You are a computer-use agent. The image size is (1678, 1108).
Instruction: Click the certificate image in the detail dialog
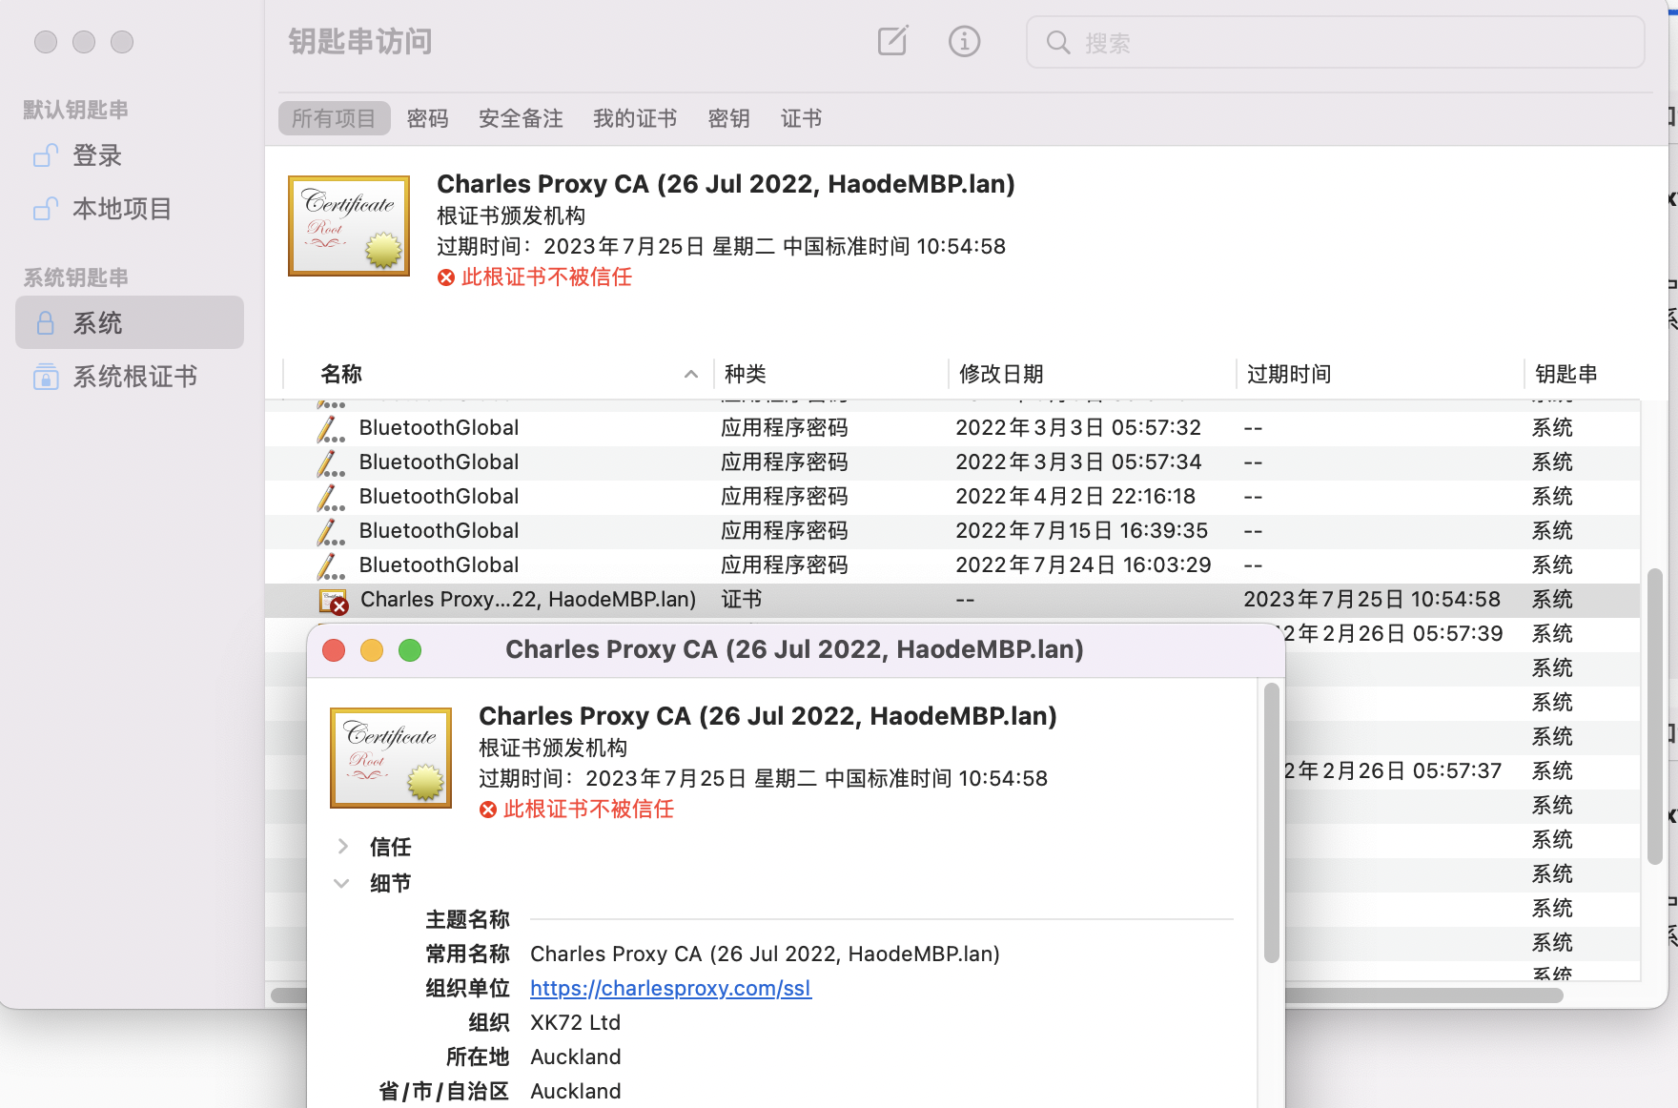click(391, 758)
